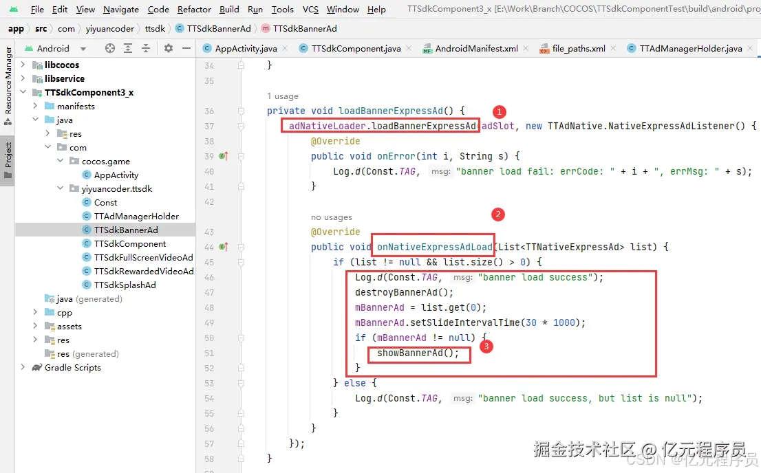Expand the libservice module

[23, 78]
